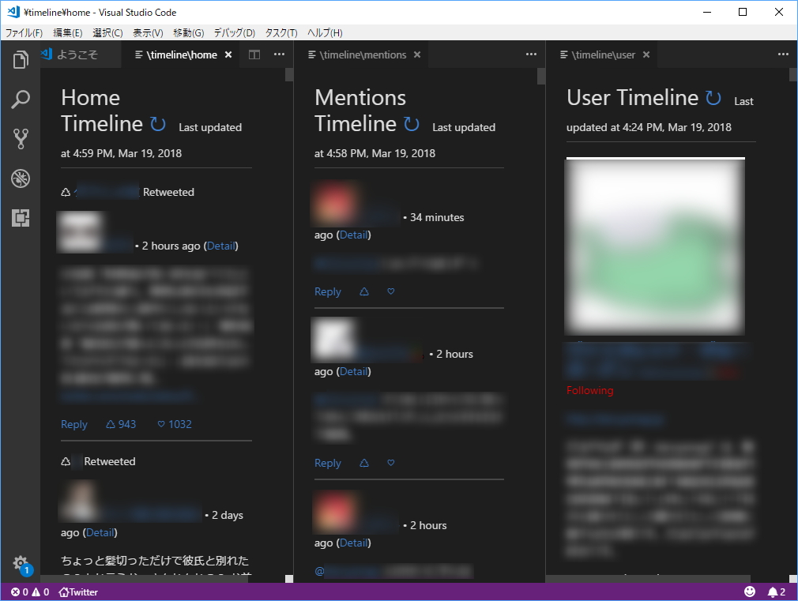
Task: Click the profile image in User Timeline
Action: click(x=655, y=246)
